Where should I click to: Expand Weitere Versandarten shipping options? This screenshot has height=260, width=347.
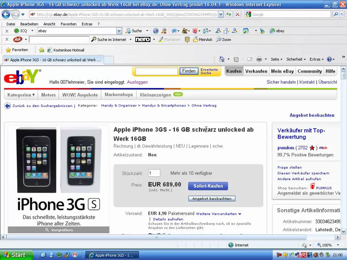[x=219, y=214]
